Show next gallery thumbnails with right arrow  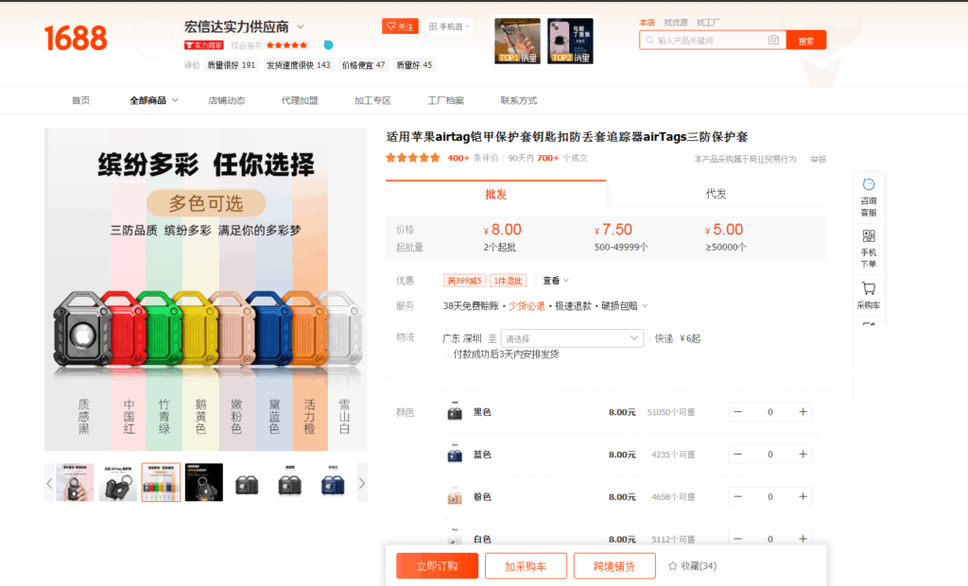[362, 483]
